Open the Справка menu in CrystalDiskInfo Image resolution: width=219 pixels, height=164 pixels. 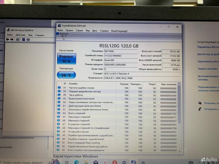[x=104, y=31]
